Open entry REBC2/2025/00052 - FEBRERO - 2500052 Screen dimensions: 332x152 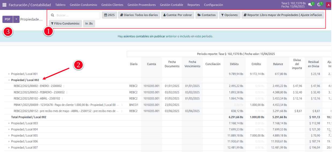coord(39,92)
